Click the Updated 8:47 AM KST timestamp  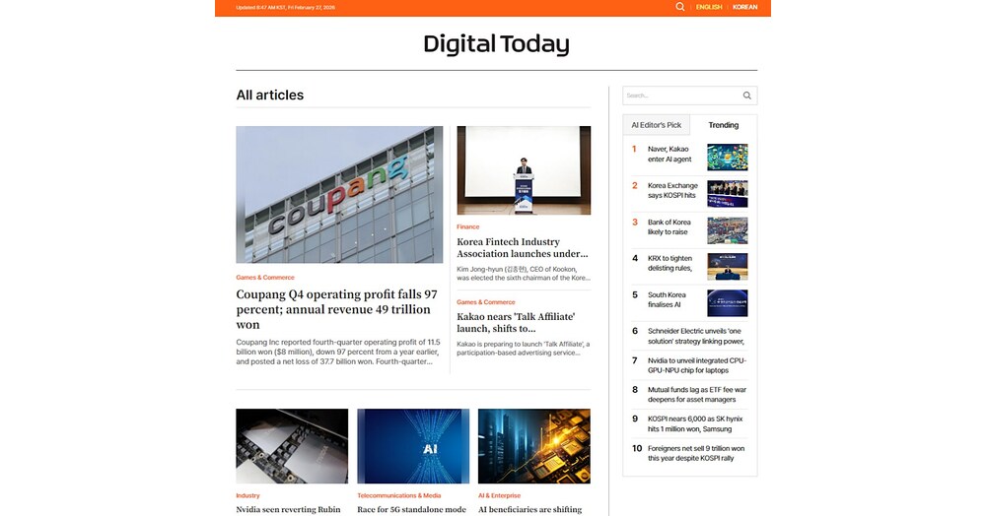pyautogui.click(x=286, y=8)
